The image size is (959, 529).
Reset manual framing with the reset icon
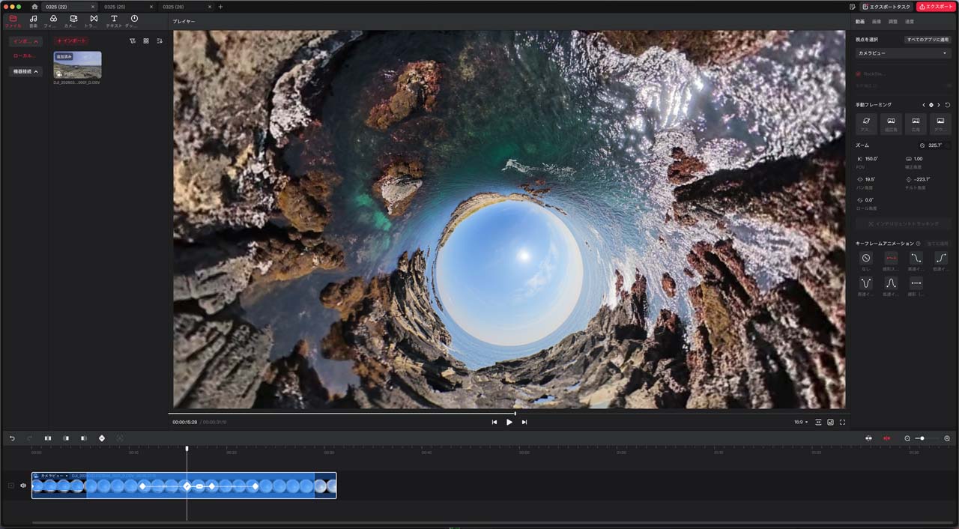[947, 105]
